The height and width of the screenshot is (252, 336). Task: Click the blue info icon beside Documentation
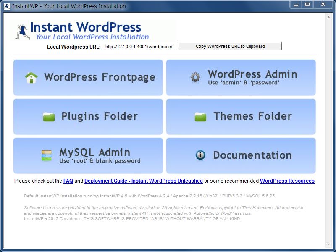(200, 155)
